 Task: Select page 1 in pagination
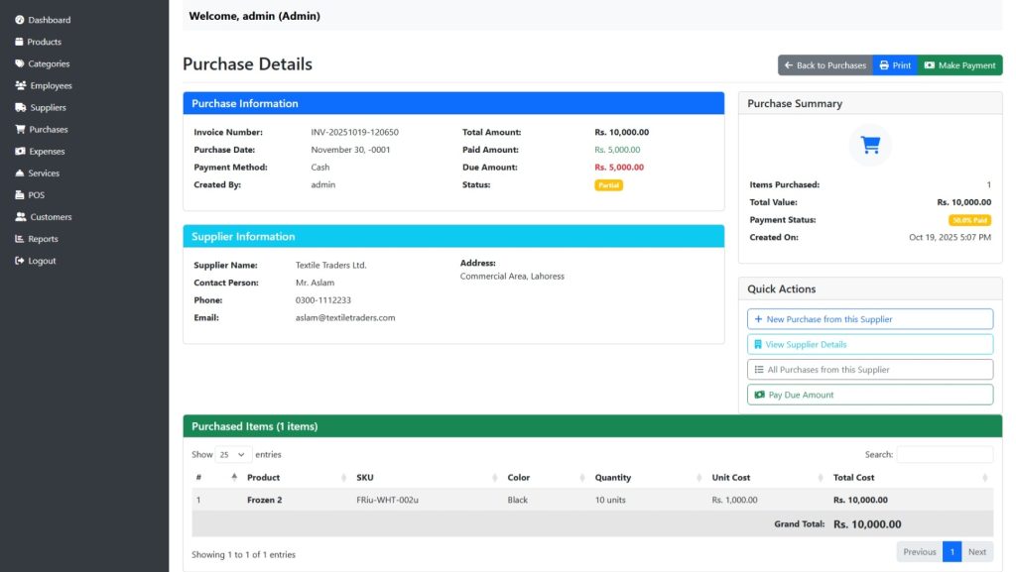point(952,552)
